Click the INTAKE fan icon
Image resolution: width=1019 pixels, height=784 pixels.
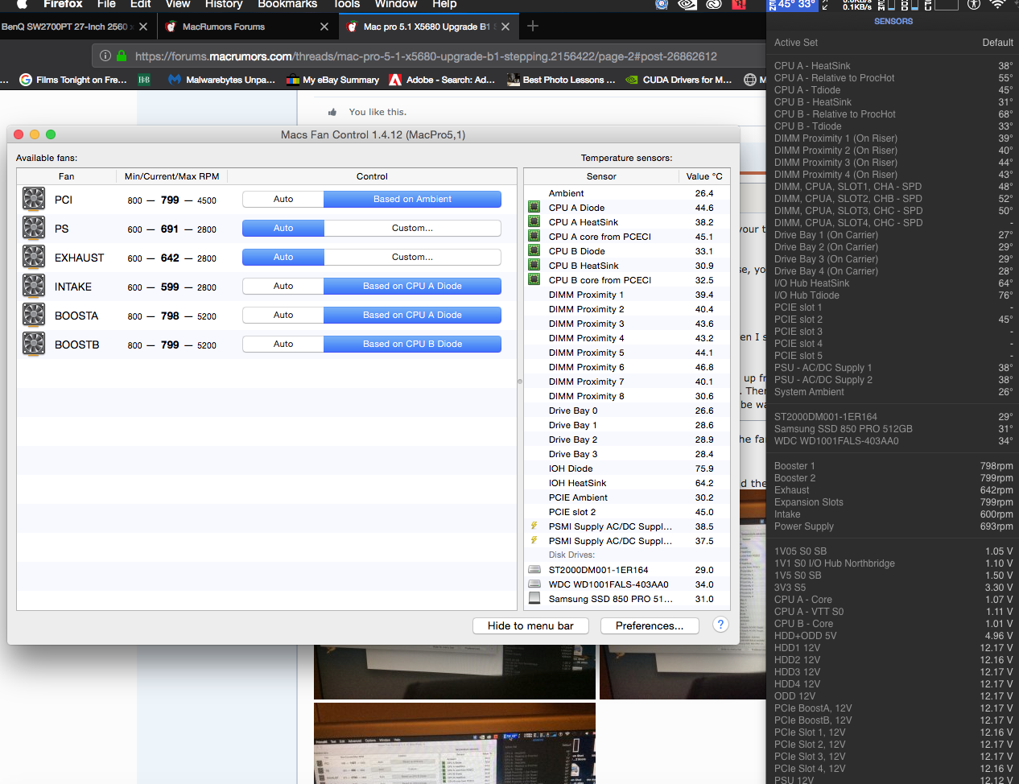pos(34,286)
